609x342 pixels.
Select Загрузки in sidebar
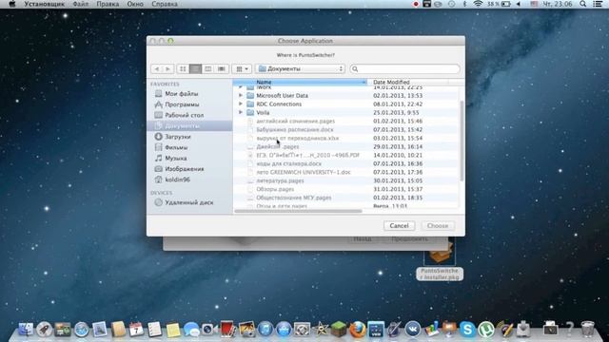pyautogui.click(x=190, y=137)
